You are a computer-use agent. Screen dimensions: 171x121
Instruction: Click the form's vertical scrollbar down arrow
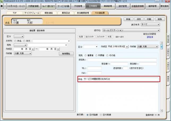click(161, 109)
